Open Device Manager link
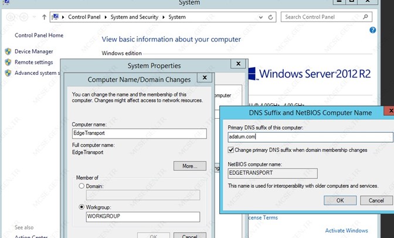This screenshot has width=394, height=238. click(x=33, y=51)
